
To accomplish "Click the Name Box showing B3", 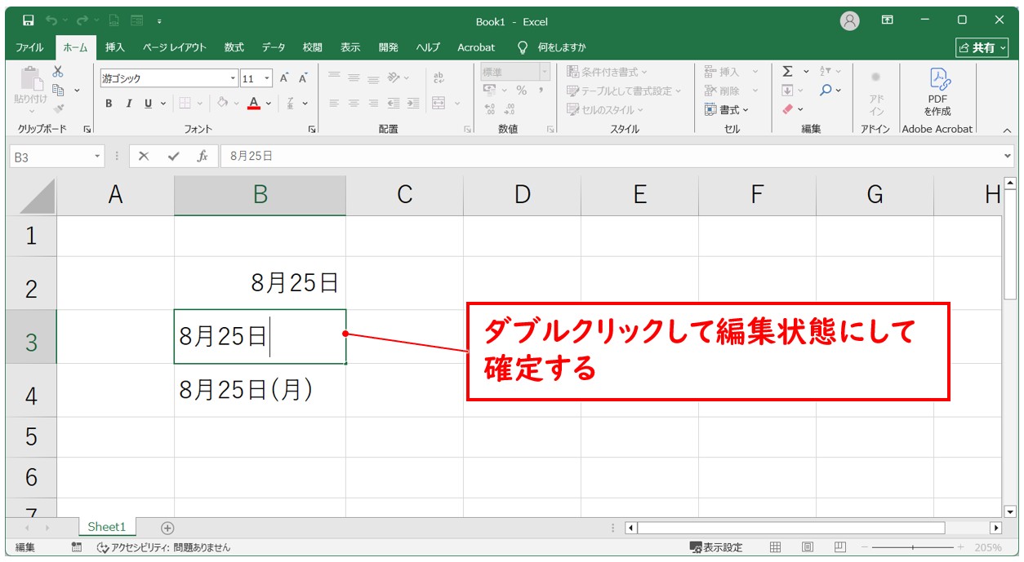I will 50,157.
